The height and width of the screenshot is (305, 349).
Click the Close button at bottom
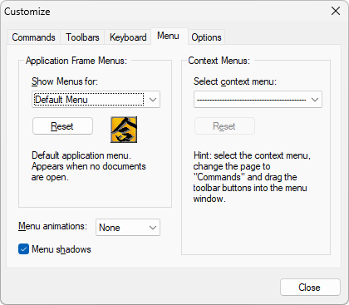pos(310,288)
